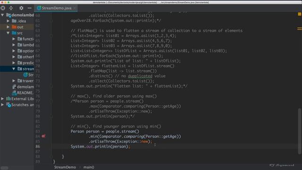
Task: Click '.min(Comparator.comparing(Person::getAge))' text
Action: coord(134,136)
